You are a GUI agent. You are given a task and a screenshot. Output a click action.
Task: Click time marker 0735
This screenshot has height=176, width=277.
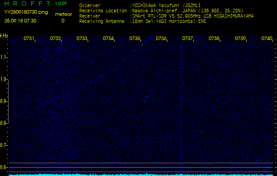pyautogui.click(x=134, y=38)
